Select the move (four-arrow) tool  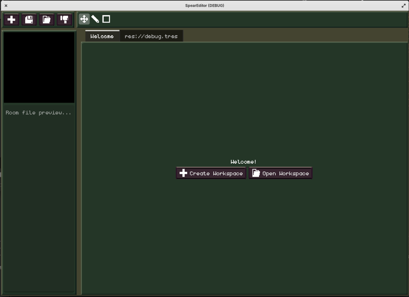coord(84,19)
